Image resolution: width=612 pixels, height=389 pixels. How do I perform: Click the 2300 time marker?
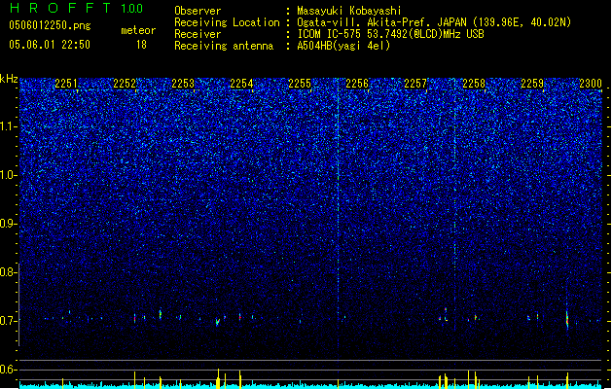591,84
